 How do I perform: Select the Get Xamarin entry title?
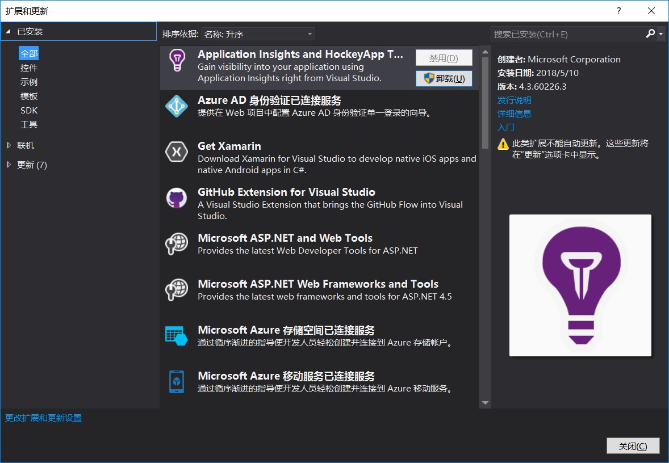pos(229,146)
